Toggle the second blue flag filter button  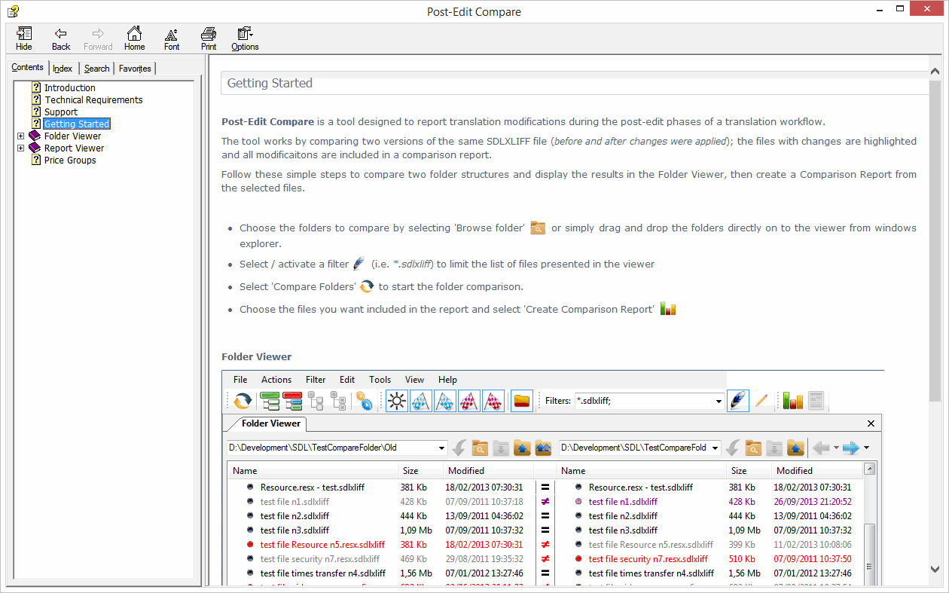tap(445, 401)
